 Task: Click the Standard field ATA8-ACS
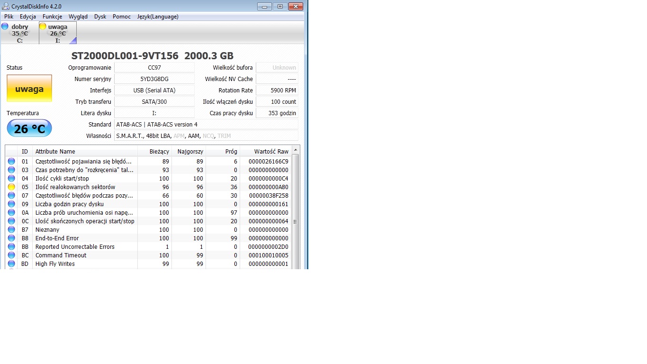207,125
